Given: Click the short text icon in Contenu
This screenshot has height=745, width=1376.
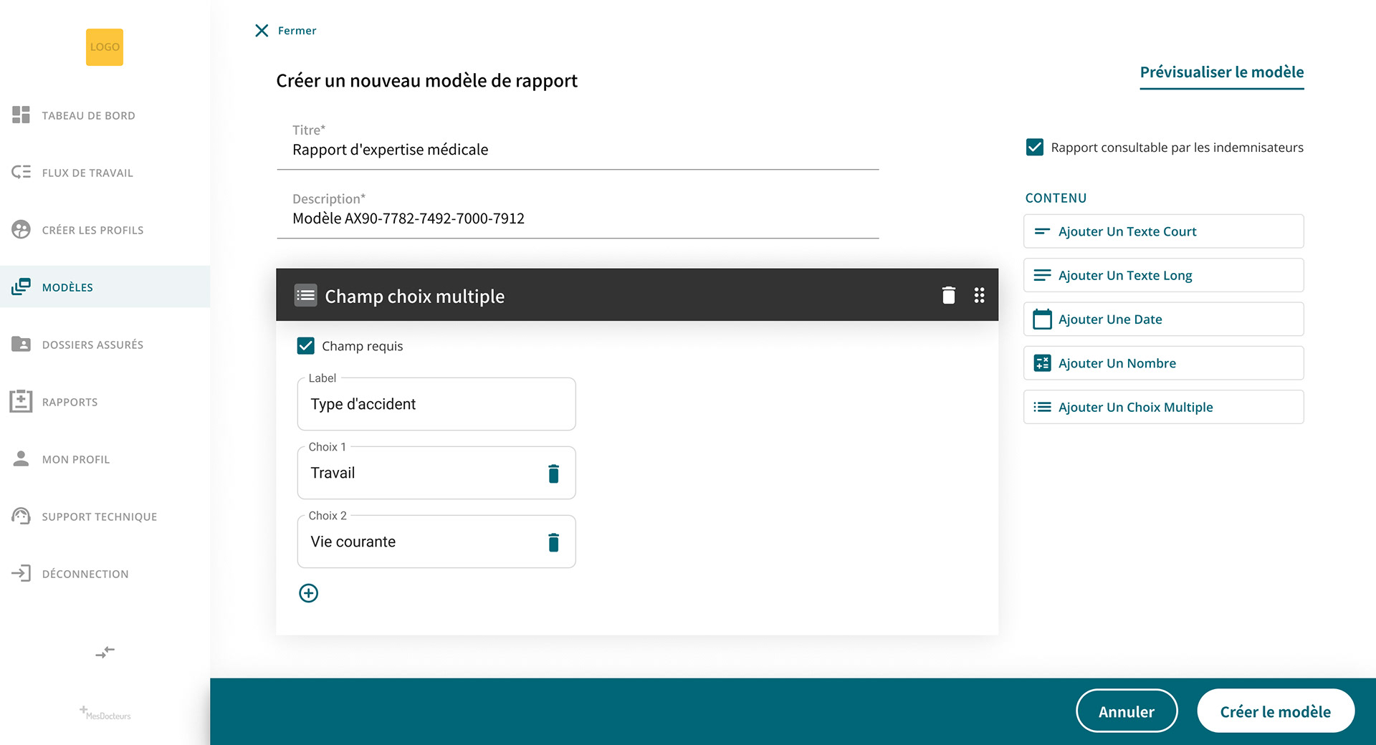Looking at the screenshot, I should [1042, 231].
